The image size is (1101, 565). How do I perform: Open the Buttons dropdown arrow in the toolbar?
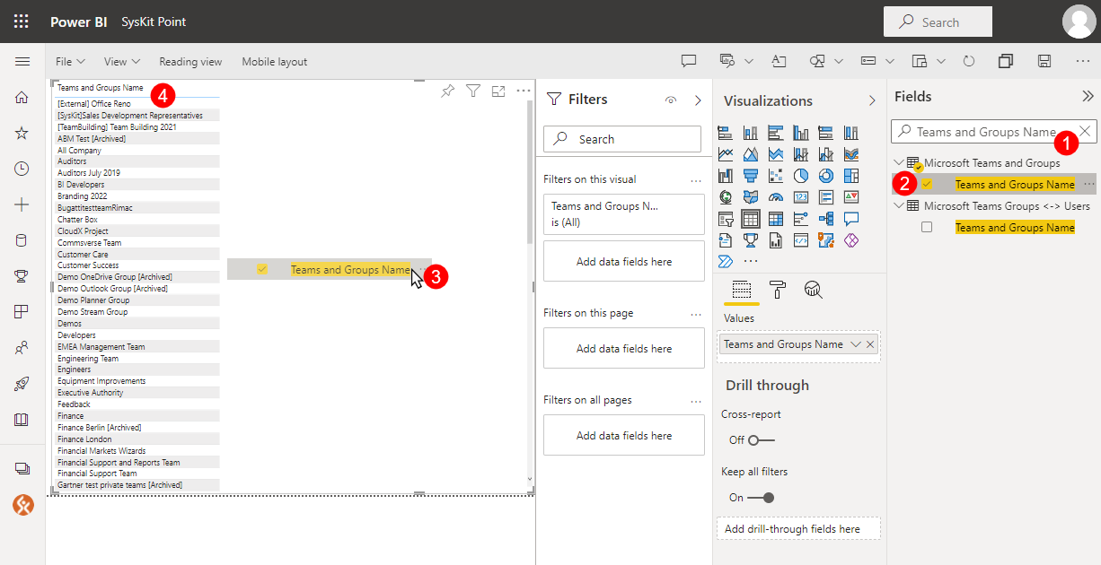(890, 62)
